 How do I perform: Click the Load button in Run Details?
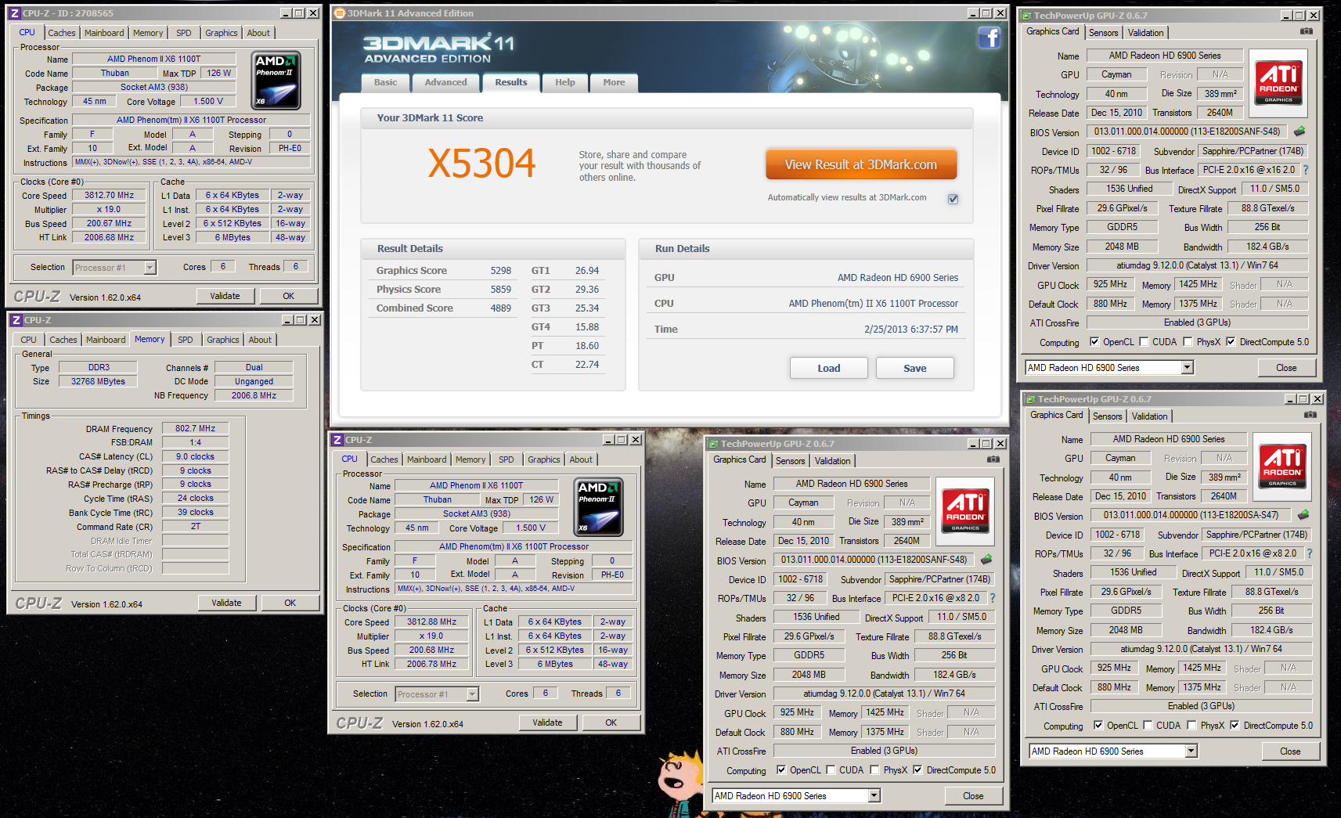click(x=829, y=369)
